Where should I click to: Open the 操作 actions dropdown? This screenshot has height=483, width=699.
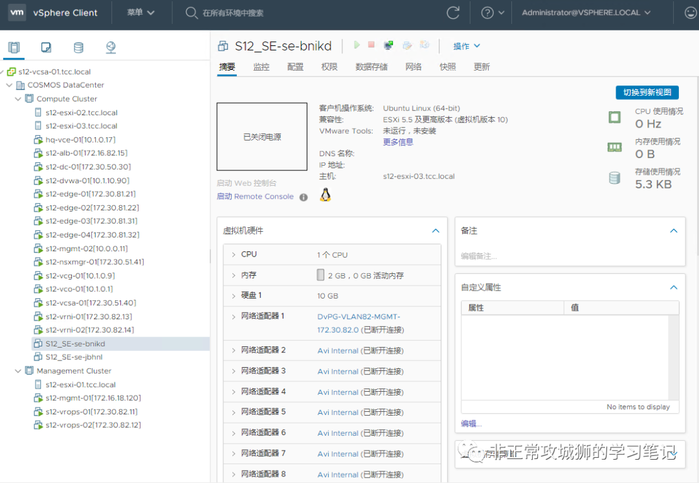click(x=467, y=46)
